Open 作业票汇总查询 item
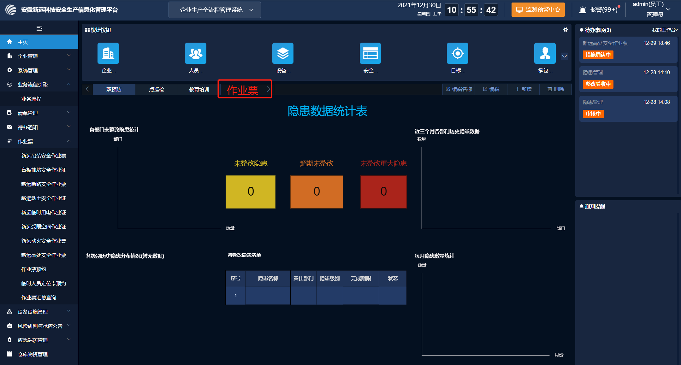The width and height of the screenshot is (681, 365). click(39, 297)
